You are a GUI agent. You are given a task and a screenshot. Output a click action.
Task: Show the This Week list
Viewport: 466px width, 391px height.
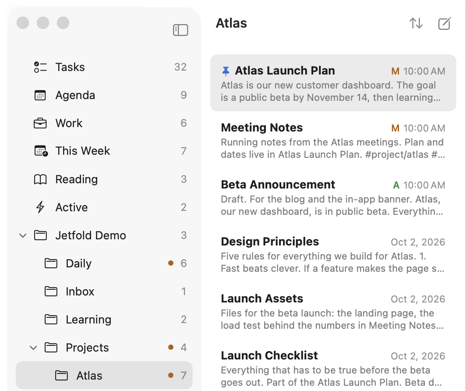[104, 151]
